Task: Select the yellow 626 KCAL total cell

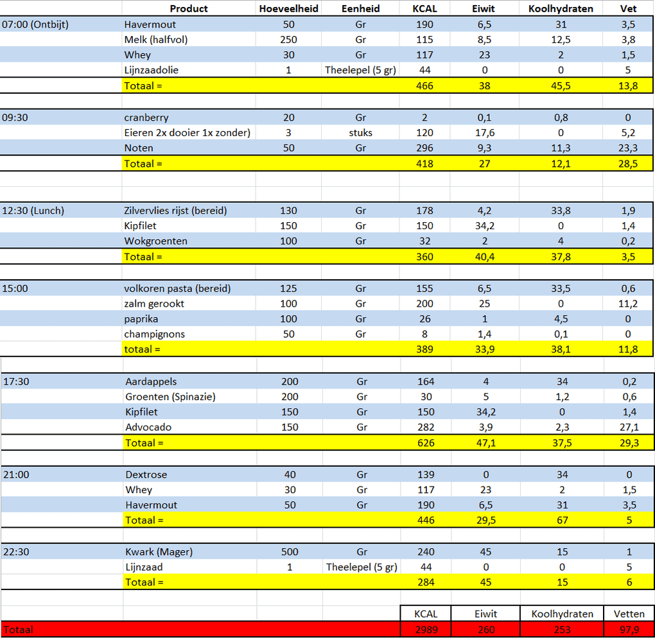Action: coord(425,443)
